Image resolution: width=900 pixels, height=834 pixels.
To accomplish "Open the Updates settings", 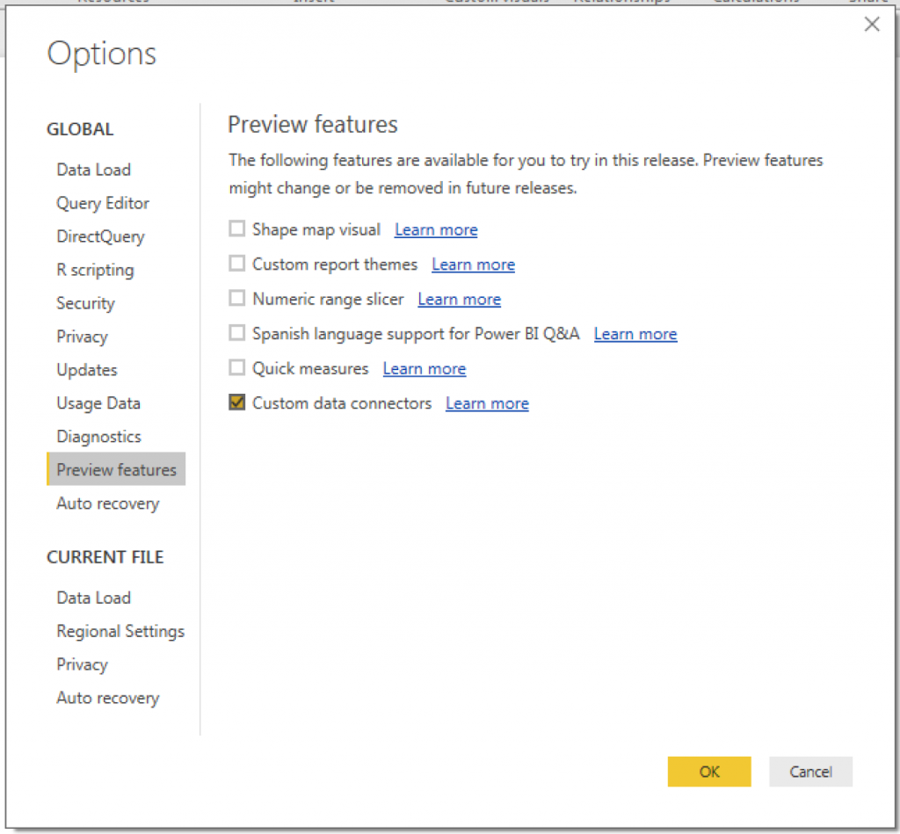I will 87,370.
